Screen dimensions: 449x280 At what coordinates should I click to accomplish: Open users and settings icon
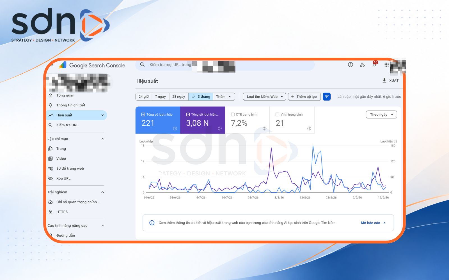tap(362, 65)
